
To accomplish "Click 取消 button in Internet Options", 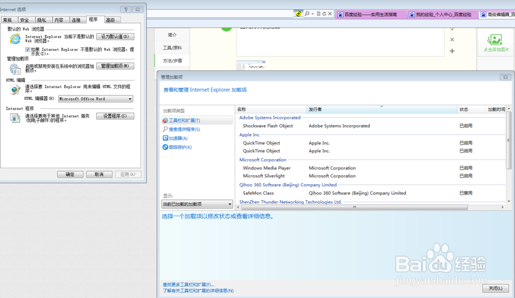I will (99, 174).
